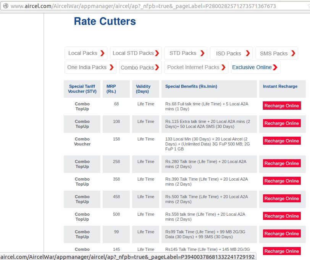Click red chevron beside One India Packs

point(111,68)
